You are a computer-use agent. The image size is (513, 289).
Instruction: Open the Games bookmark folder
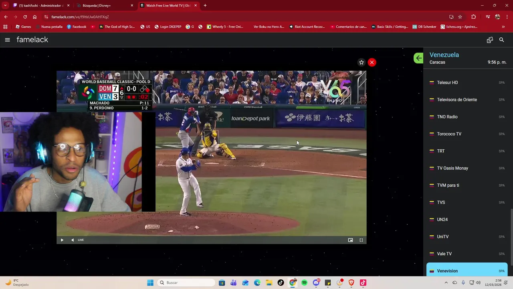23,27
